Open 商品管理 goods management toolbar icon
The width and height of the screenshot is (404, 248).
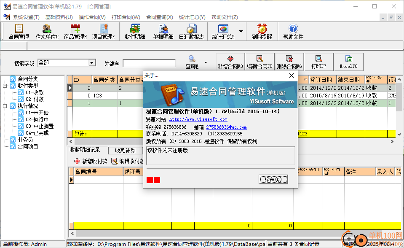tap(75, 32)
